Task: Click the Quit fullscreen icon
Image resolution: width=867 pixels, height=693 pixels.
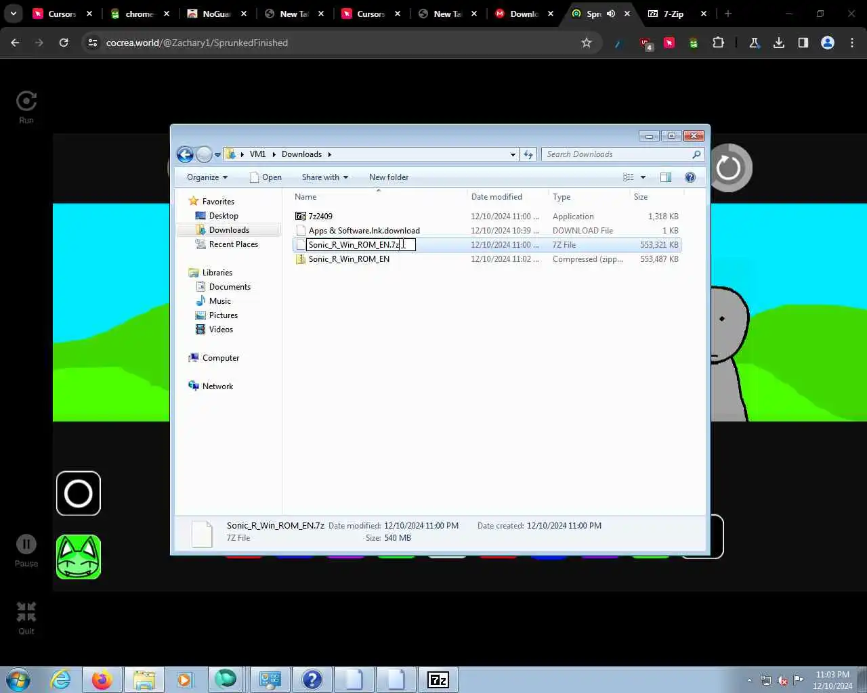Action: (26, 612)
